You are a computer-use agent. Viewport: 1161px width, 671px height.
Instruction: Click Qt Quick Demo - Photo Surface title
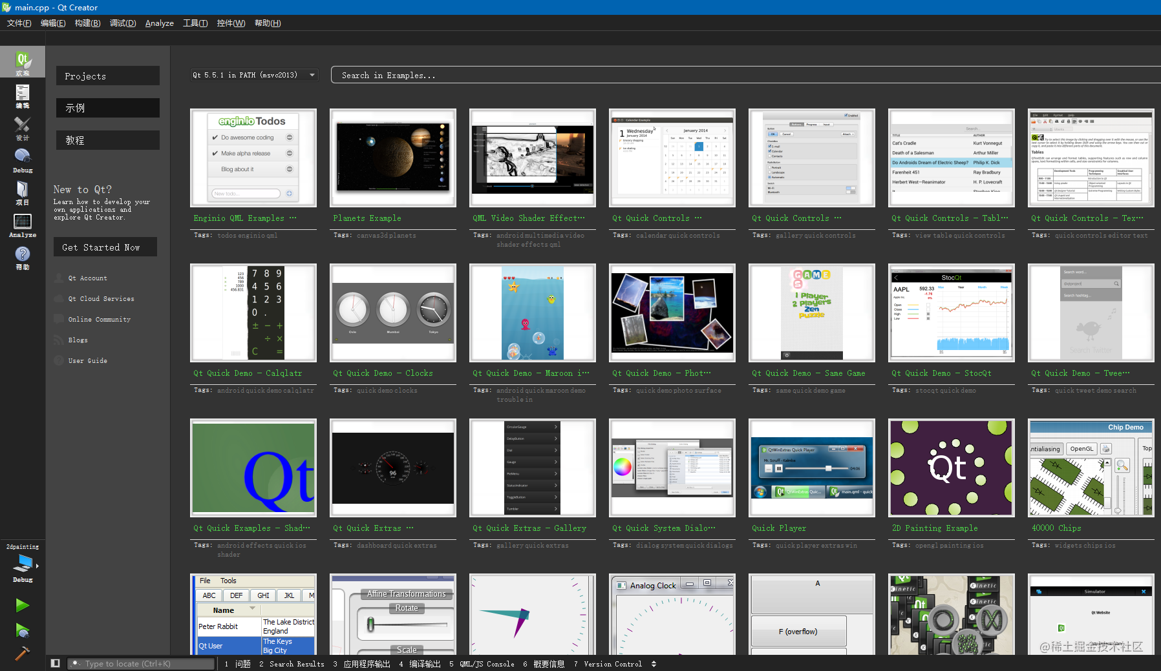coord(662,373)
